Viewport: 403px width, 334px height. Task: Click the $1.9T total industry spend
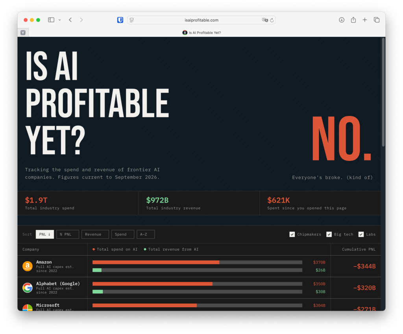click(x=36, y=200)
